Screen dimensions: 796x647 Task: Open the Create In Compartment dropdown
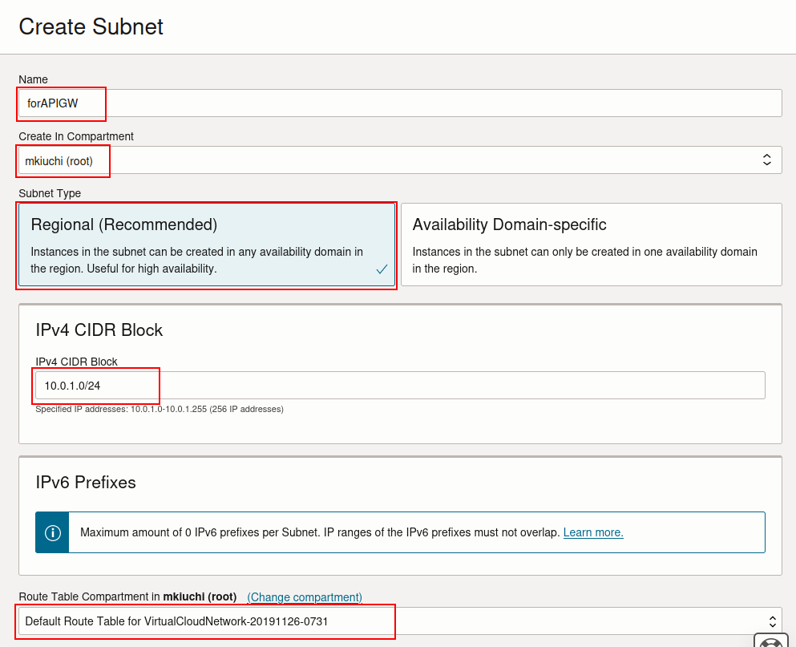tap(400, 160)
